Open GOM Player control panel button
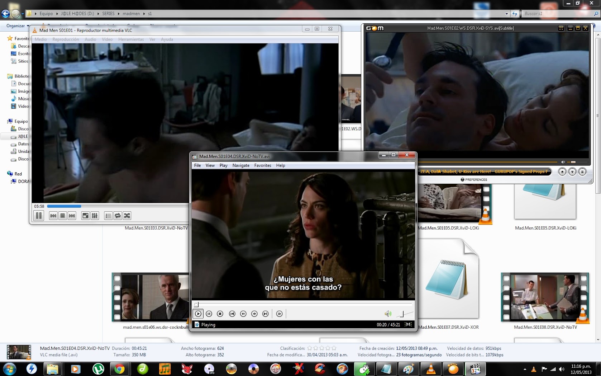 click(x=572, y=172)
